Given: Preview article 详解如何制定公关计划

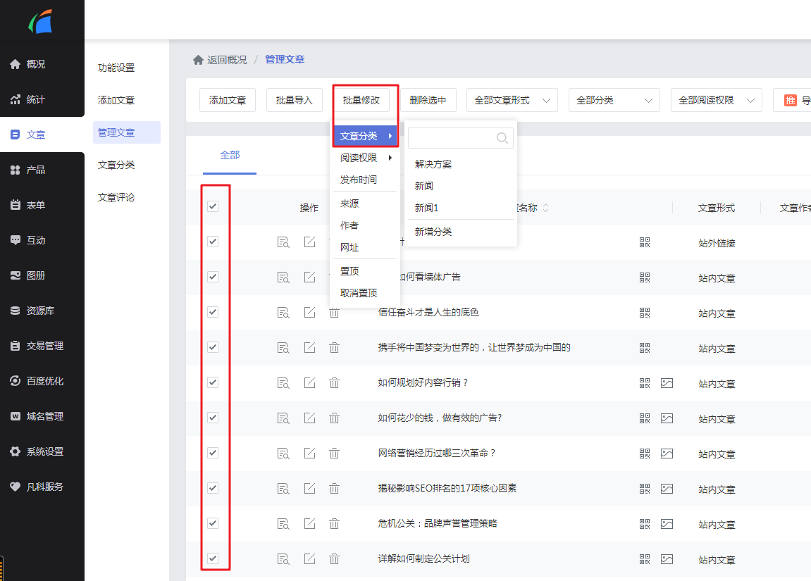Looking at the screenshot, I should pyautogui.click(x=283, y=558).
